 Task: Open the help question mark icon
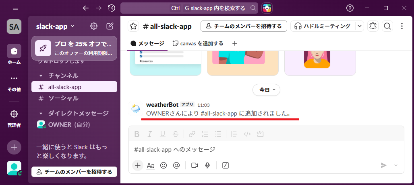(350, 8)
